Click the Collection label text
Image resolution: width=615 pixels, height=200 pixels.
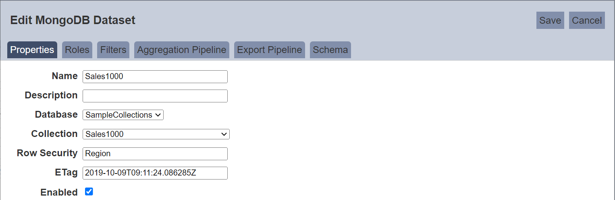[54, 134]
